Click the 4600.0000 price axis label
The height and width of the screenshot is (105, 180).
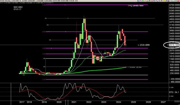175,19
